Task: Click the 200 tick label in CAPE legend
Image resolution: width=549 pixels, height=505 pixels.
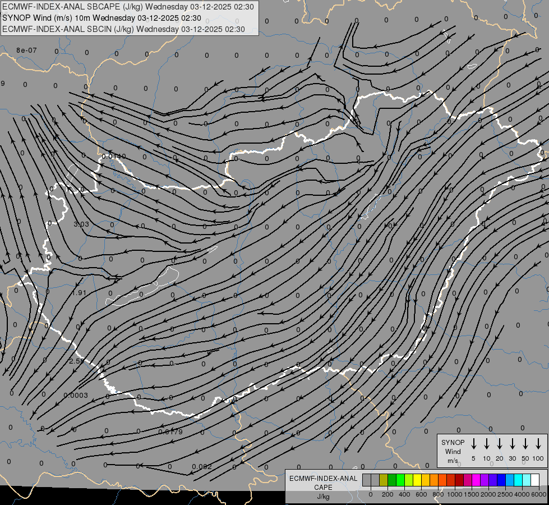Action: pyautogui.click(x=387, y=494)
